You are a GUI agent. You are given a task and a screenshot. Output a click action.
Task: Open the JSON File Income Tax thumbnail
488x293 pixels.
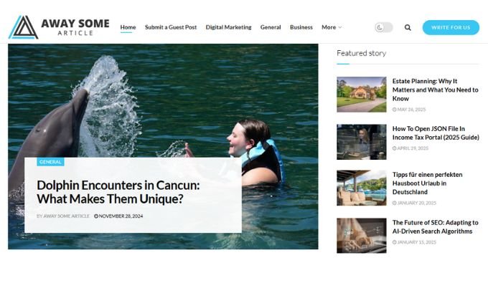tap(361, 142)
